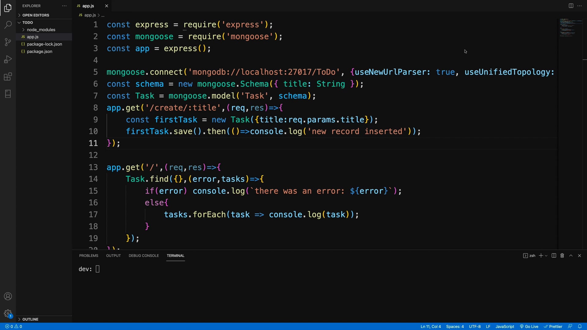
Task: Open the Source Control panel
Action: (x=7, y=42)
